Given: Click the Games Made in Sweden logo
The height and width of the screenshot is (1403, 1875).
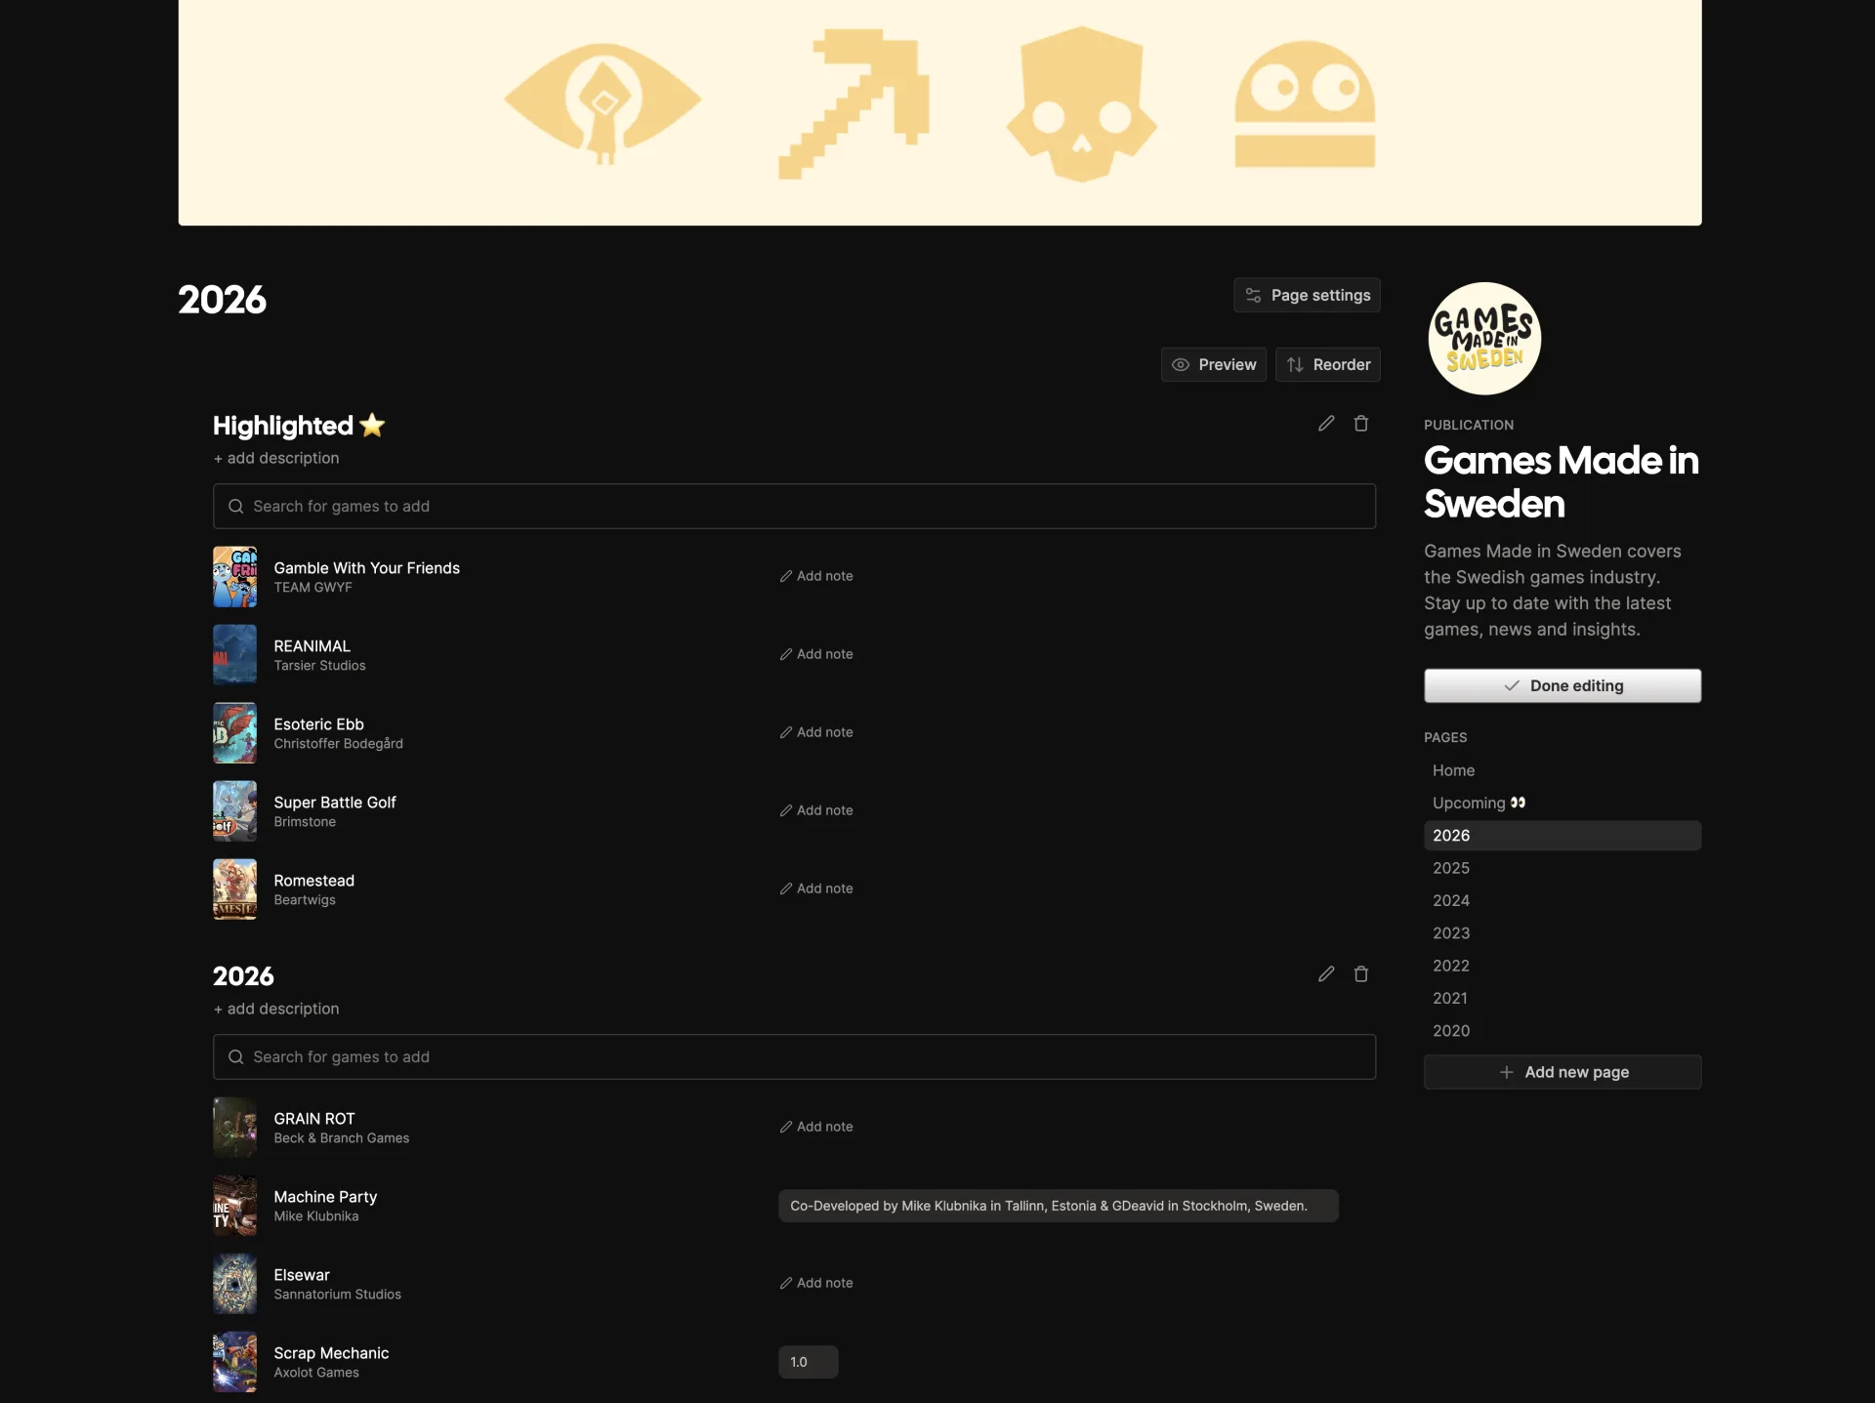Looking at the screenshot, I should pos(1484,338).
